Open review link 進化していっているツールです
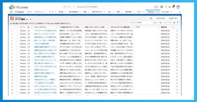 (45, 34)
